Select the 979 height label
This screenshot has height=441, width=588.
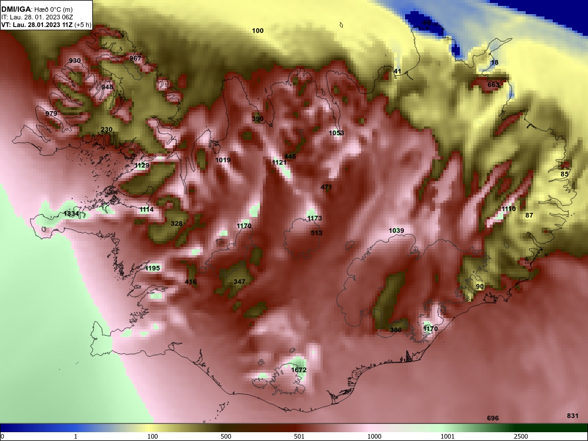tap(51, 113)
